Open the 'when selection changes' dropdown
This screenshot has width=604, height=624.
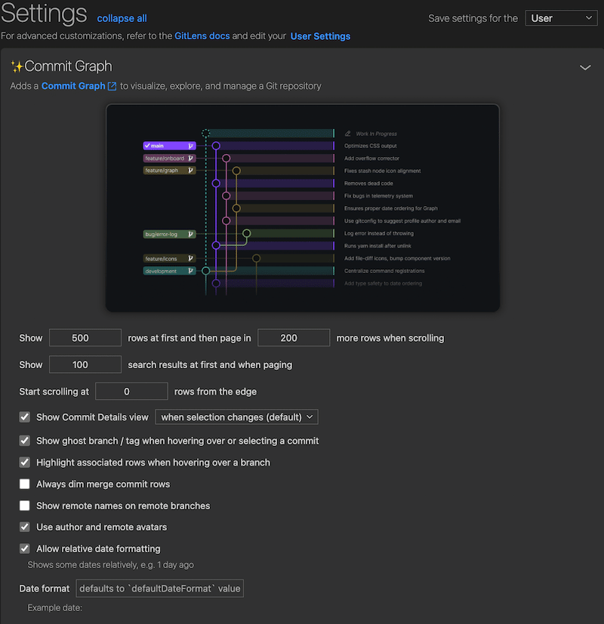tap(236, 417)
